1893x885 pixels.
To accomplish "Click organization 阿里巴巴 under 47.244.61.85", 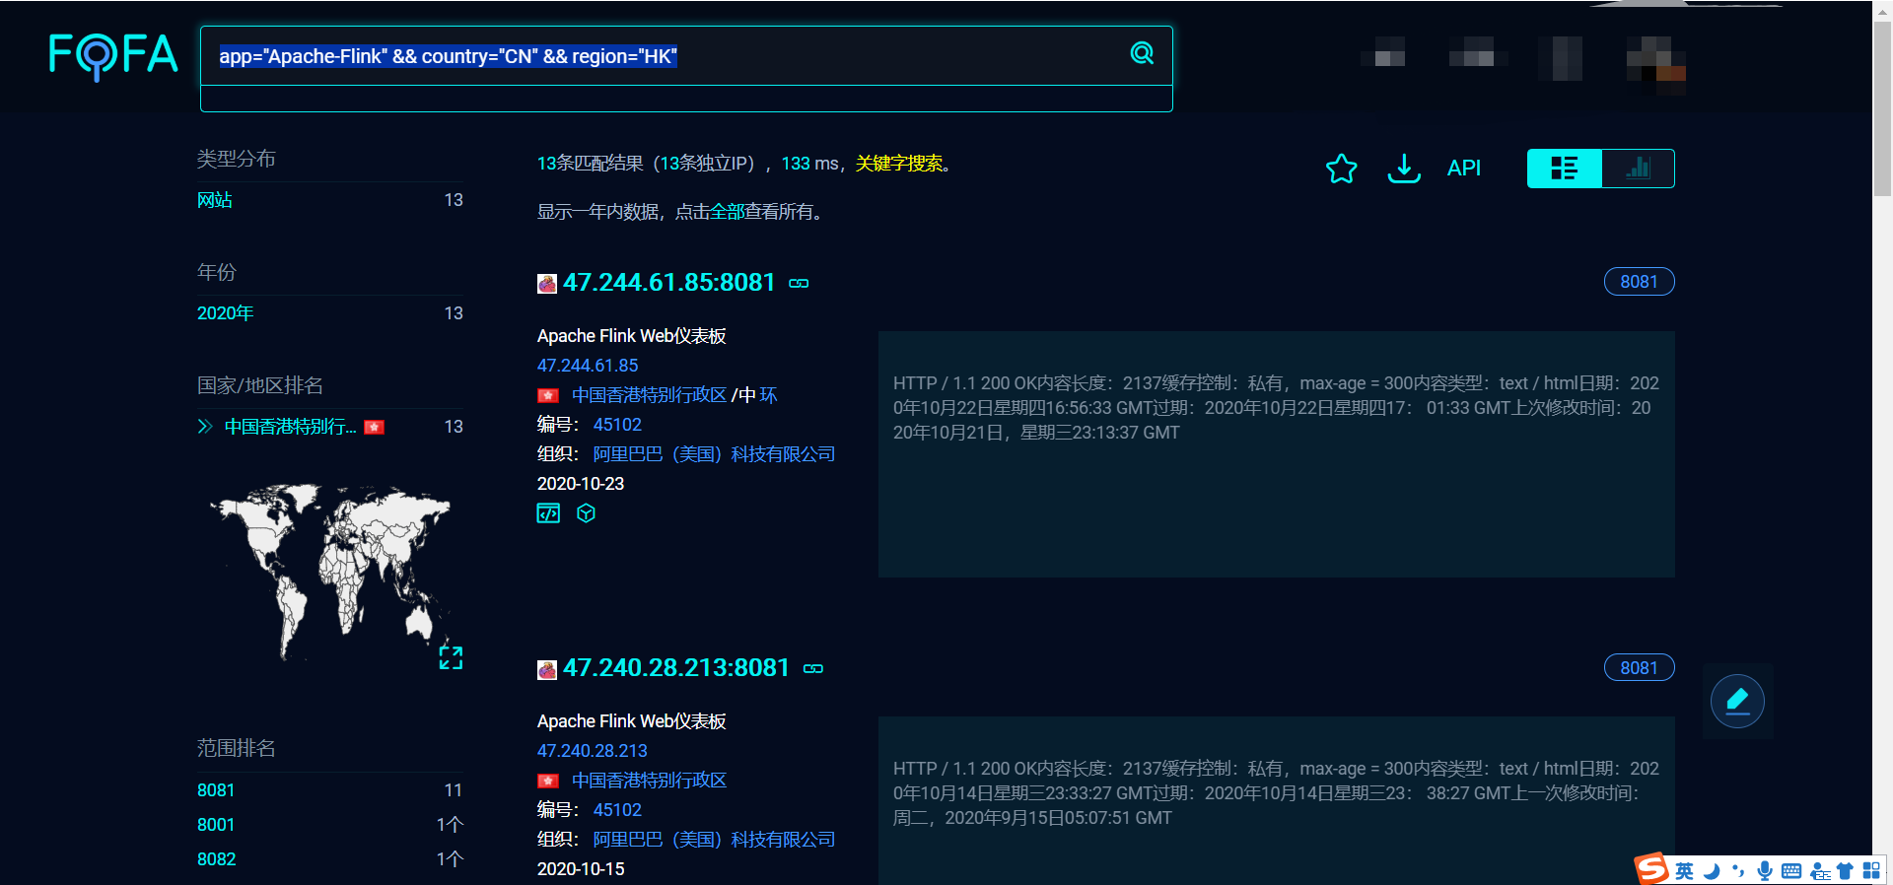I will pos(714,454).
